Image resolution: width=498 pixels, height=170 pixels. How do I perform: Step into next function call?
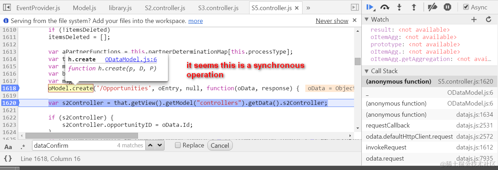(400, 7)
